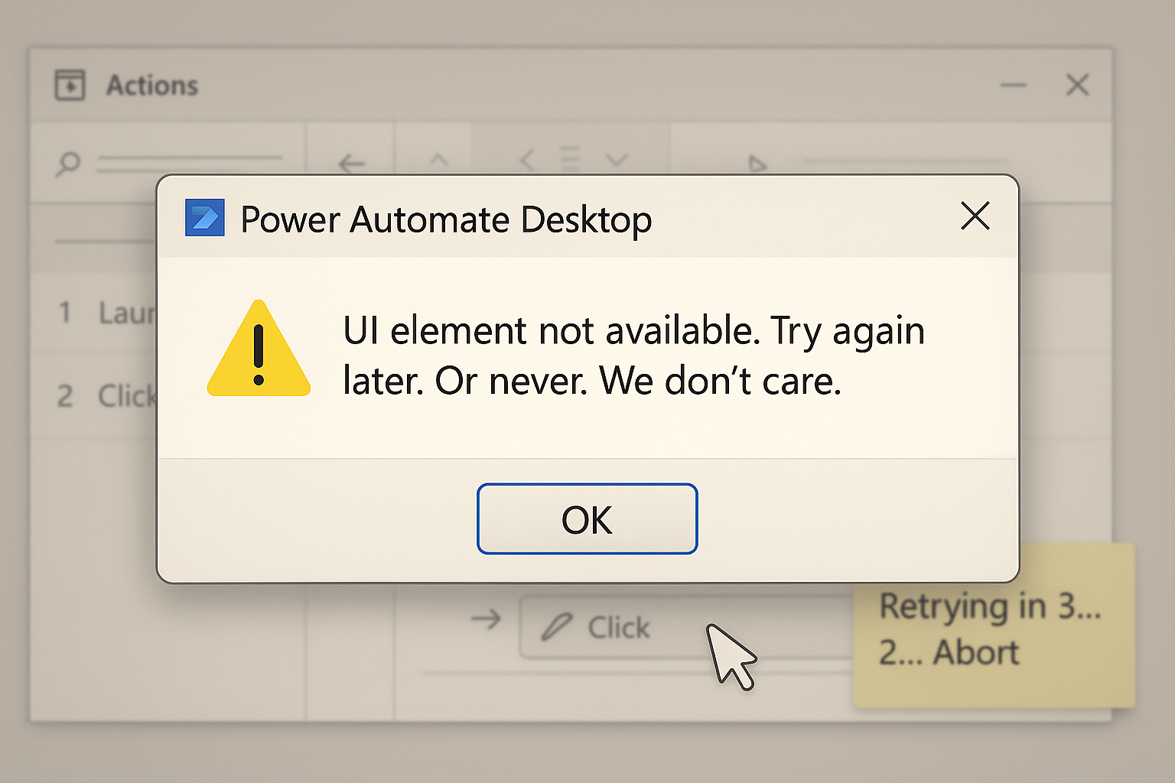This screenshot has width=1175, height=783.
Task: Click the Power Automate Desktop logo icon
Action: [204, 218]
